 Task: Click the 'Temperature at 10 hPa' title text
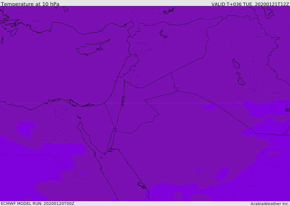(30, 4)
